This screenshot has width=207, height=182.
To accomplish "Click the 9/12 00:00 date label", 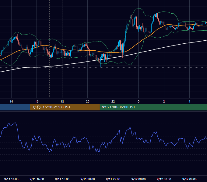I will click(x=139, y=179).
